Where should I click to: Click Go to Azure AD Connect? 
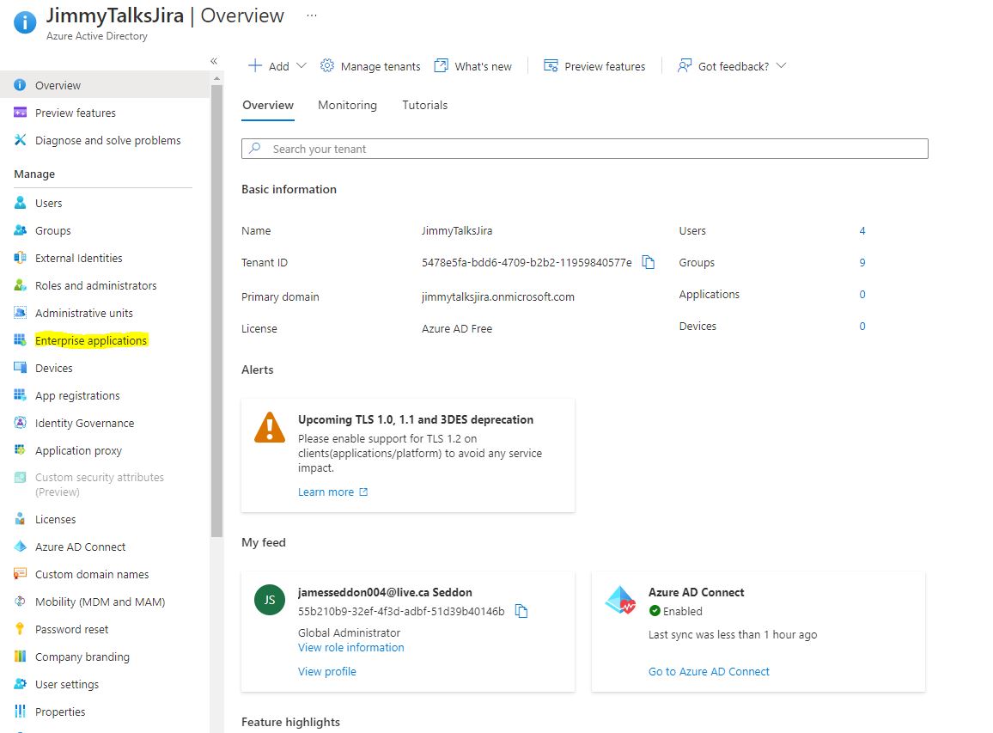[709, 671]
